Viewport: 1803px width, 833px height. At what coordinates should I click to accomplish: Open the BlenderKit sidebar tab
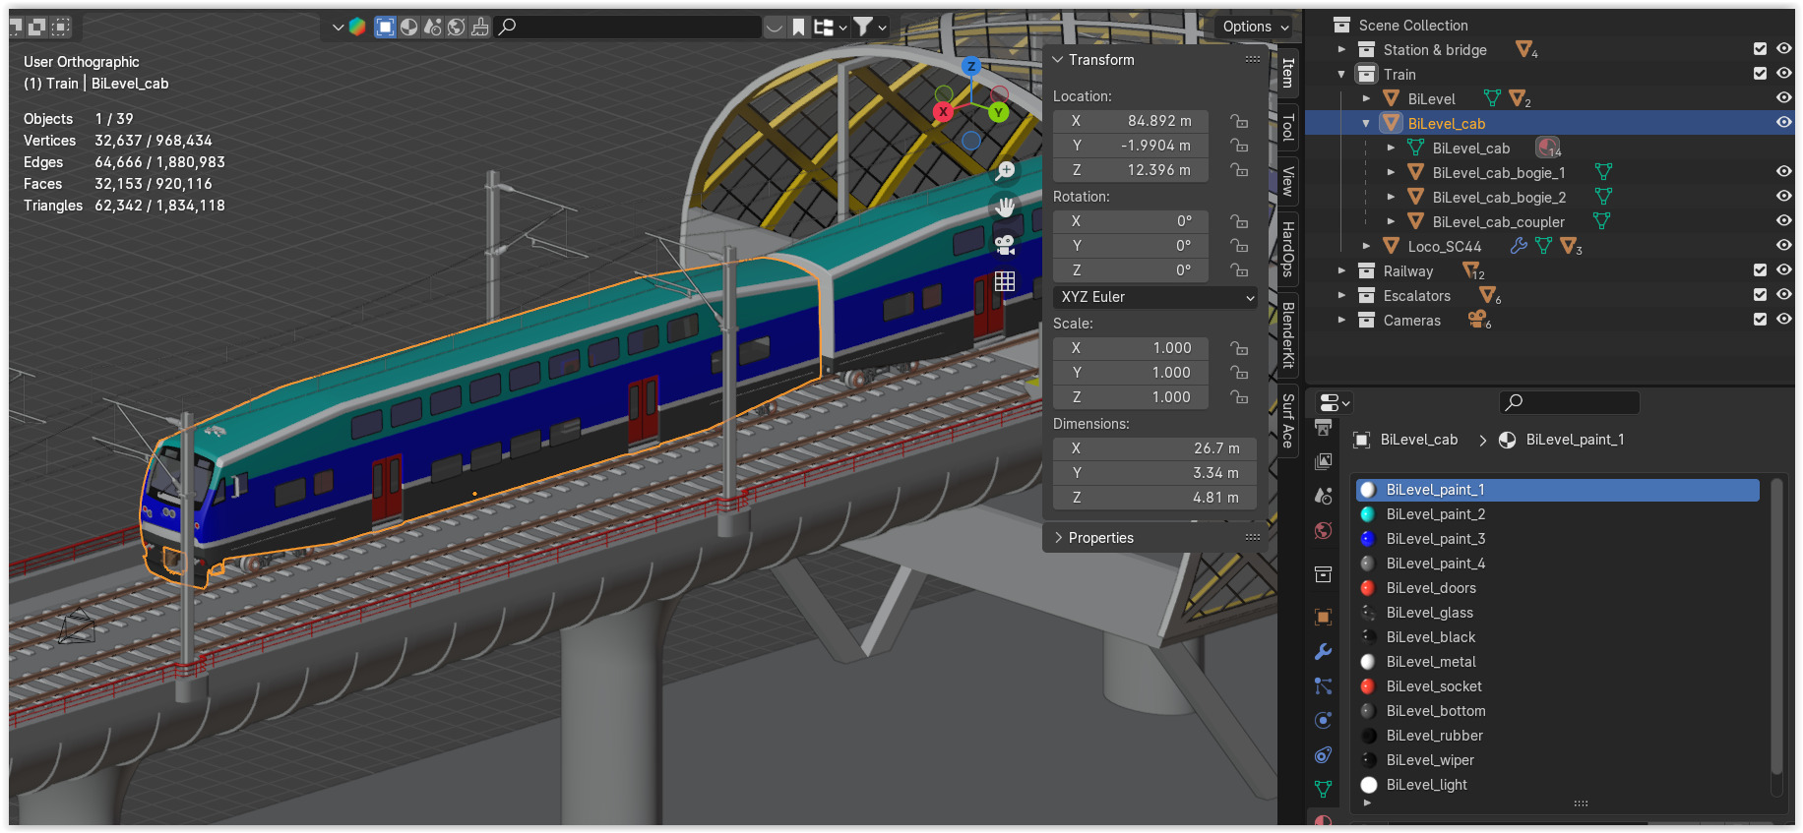[x=1288, y=334]
